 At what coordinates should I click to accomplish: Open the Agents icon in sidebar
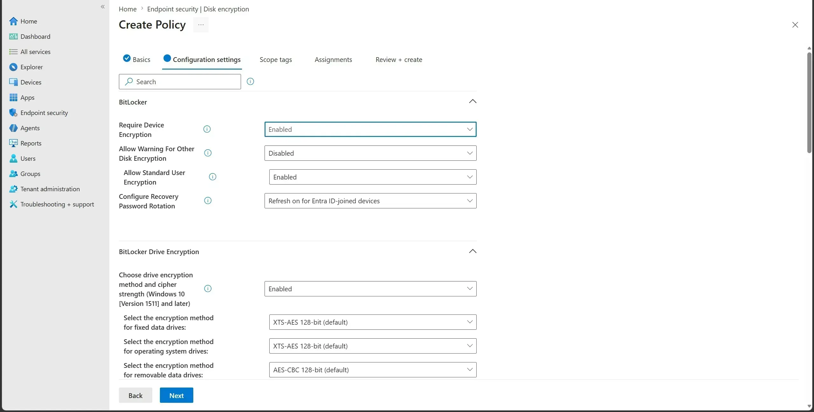[x=13, y=128]
